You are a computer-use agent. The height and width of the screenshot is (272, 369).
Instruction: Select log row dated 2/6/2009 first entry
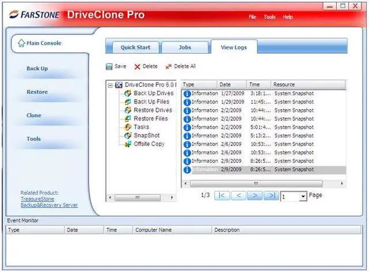click(264, 144)
